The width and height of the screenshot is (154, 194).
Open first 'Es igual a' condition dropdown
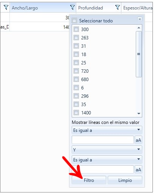tap(107, 130)
